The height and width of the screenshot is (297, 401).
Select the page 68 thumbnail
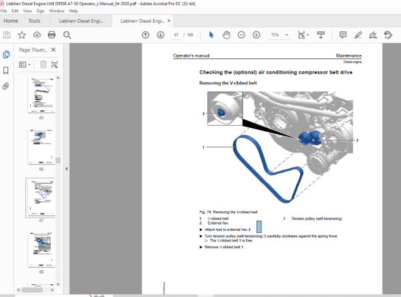click(41, 250)
